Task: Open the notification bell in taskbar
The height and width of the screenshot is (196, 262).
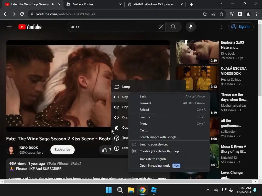Action: tap(255, 190)
